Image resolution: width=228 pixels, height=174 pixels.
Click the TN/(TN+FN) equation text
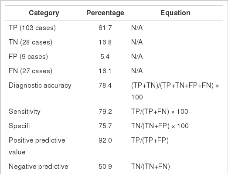point(150,167)
